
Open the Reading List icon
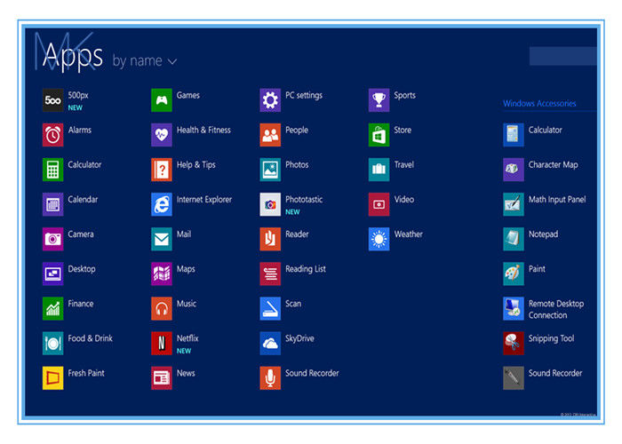click(x=270, y=274)
